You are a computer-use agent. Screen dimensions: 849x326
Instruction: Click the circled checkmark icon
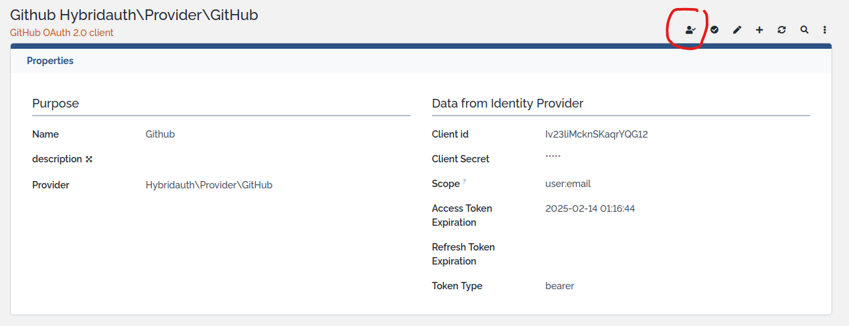(x=714, y=30)
